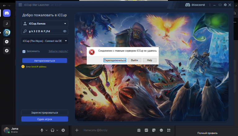Click Выйти in the error dialog
The image size is (238, 136).
134,60
